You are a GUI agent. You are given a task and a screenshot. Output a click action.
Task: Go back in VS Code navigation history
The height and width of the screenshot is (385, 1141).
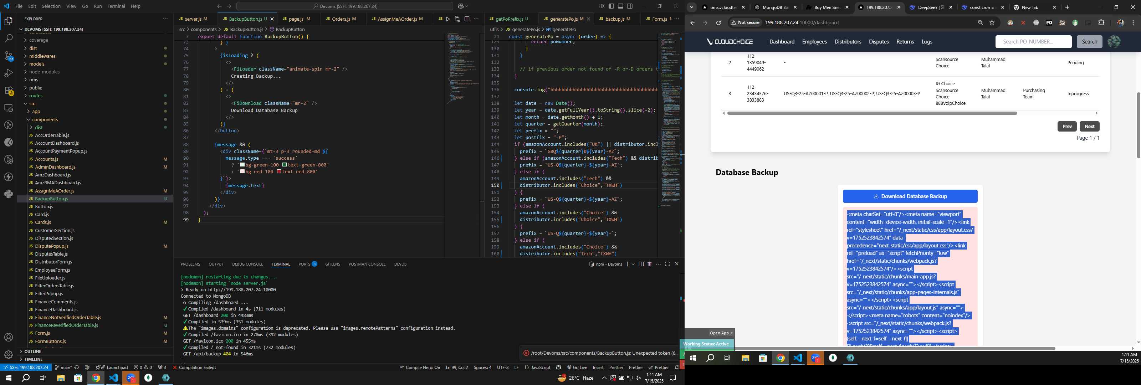point(219,6)
